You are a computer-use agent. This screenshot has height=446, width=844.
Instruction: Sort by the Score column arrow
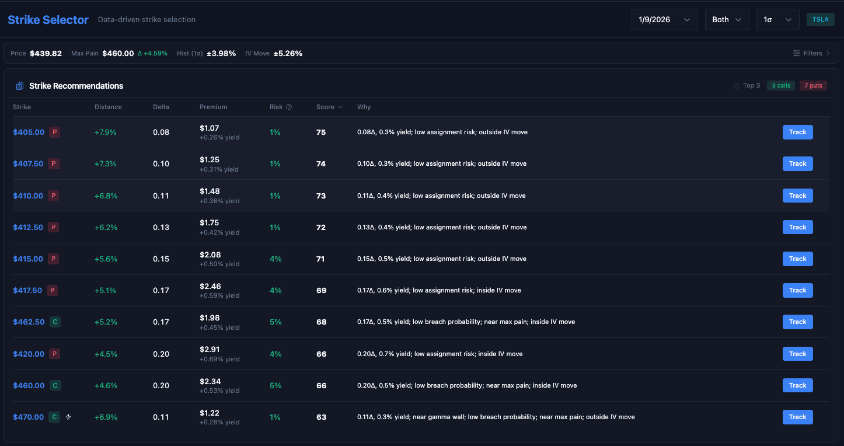click(x=341, y=107)
